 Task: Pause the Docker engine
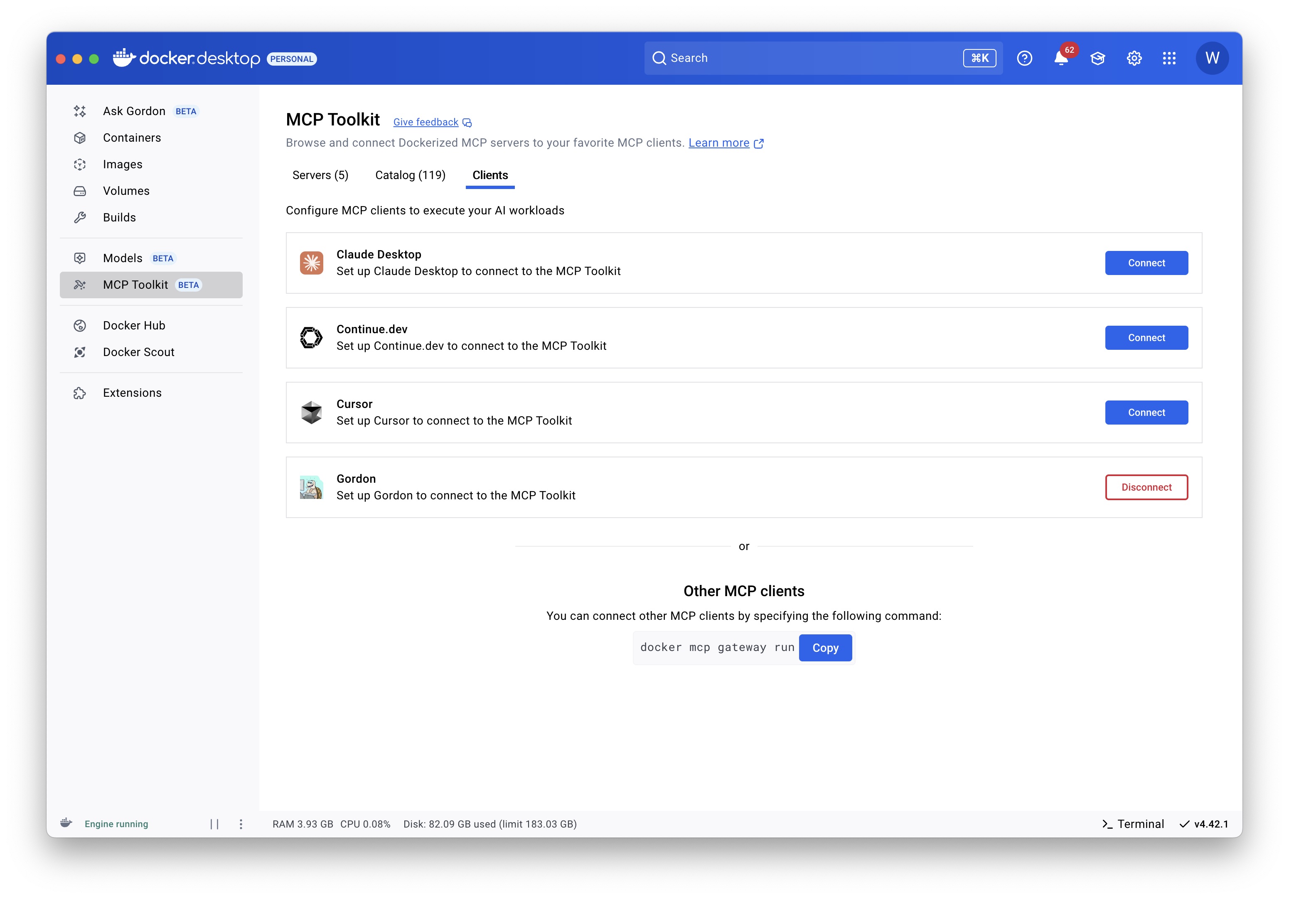[x=214, y=824]
